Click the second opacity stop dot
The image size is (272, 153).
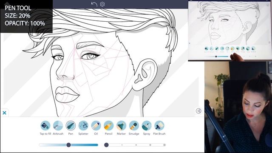(x=122, y=145)
